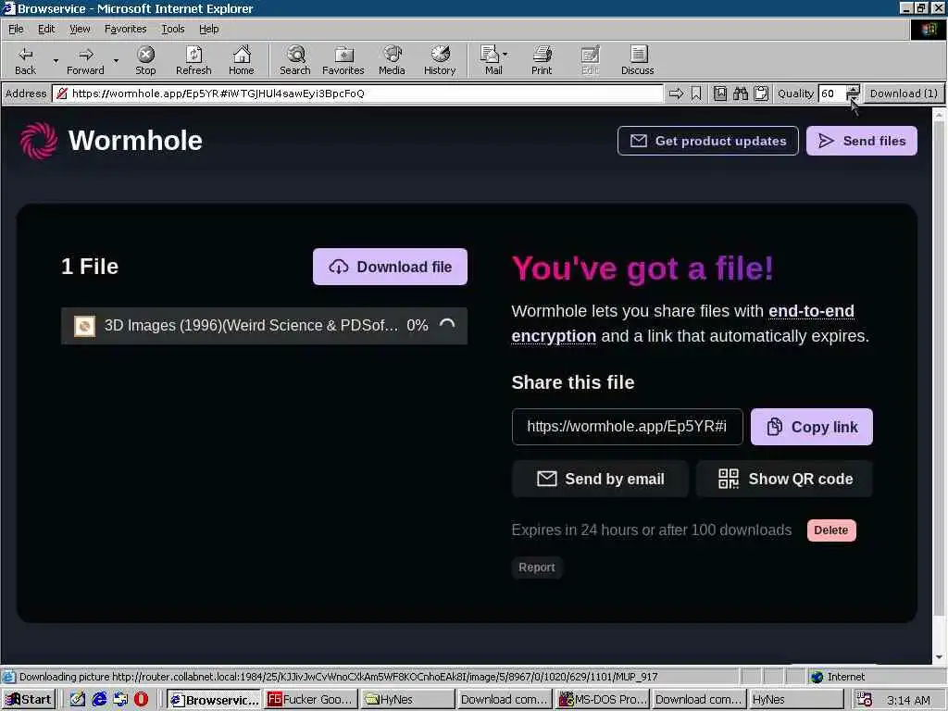This screenshot has width=948, height=711.
Task: Open the File menu
Action: pos(16,29)
